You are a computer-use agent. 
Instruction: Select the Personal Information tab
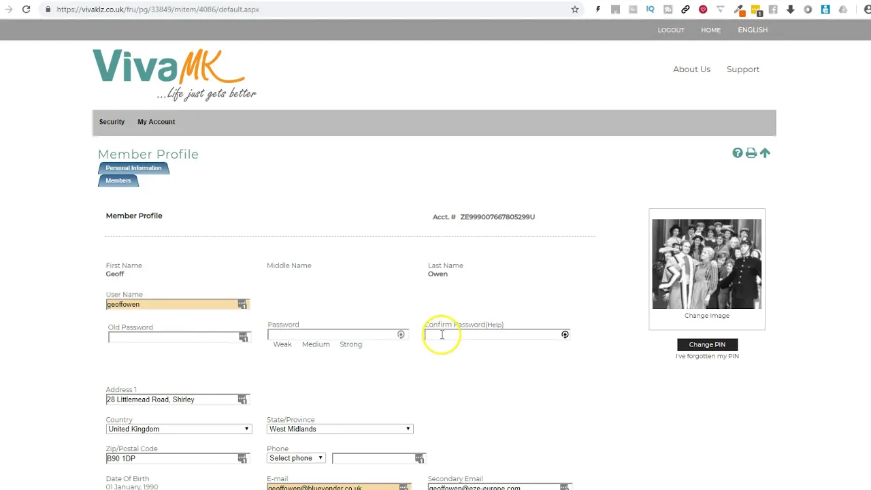pos(133,168)
